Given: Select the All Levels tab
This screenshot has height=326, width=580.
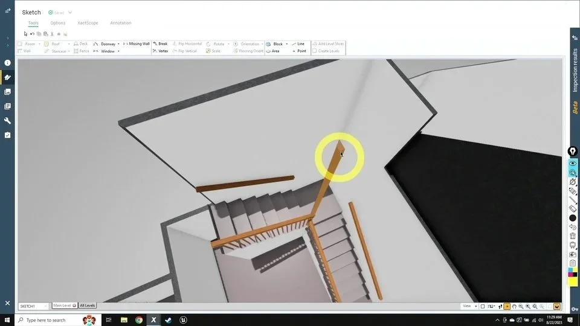Looking at the screenshot, I should coord(87,305).
